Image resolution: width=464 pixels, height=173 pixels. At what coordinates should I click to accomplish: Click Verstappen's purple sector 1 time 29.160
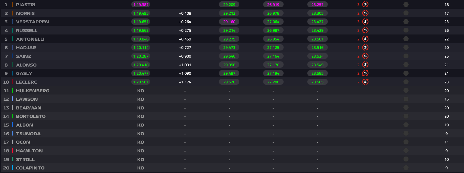pos(229,22)
